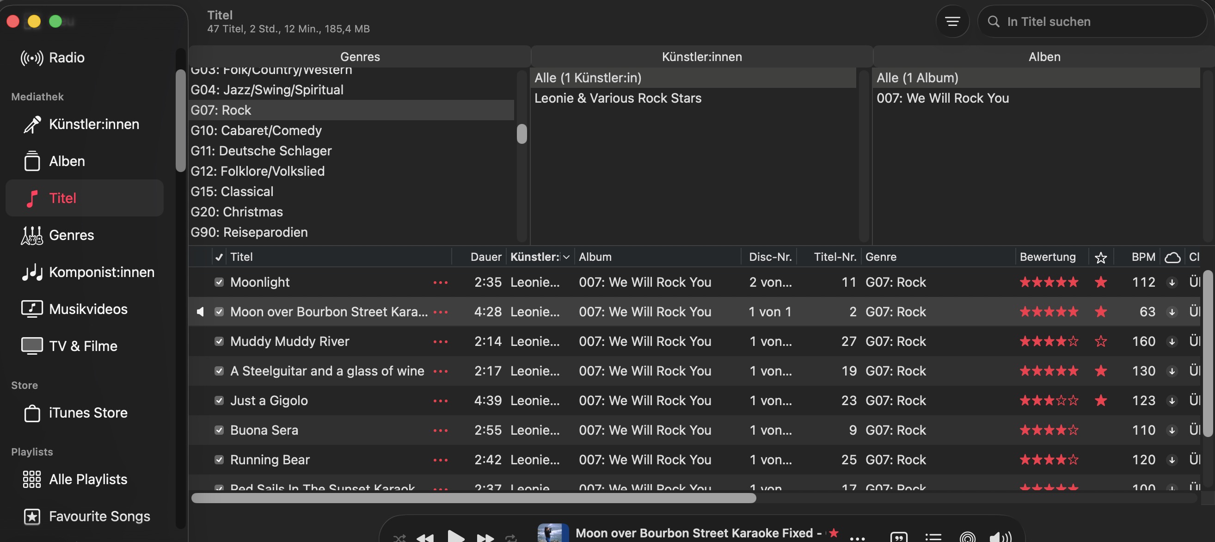Open Musikvideos in the sidebar
The width and height of the screenshot is (1215, 542).
tap(88, 309)
